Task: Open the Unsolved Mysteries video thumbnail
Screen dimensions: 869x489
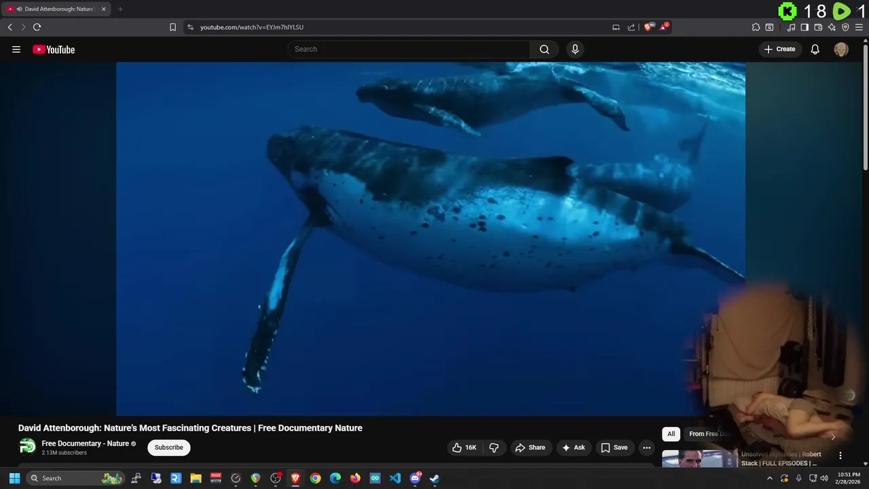Action: tap(699, 458)
